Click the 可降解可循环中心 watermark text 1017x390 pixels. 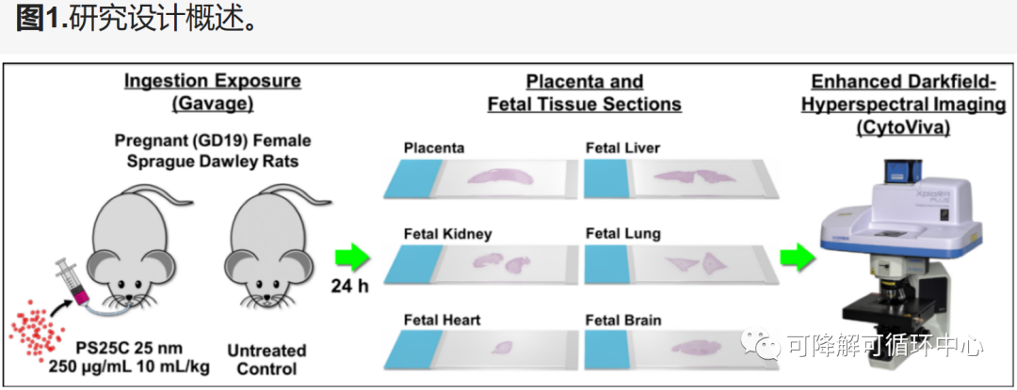pyautogui.click(x=885, y=346)
